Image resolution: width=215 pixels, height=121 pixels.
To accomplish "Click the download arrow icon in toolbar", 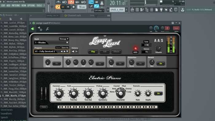I will pos(182,10).
